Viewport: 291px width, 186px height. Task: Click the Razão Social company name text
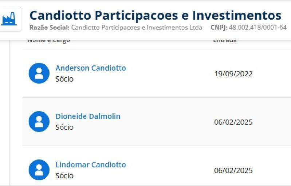137,27
